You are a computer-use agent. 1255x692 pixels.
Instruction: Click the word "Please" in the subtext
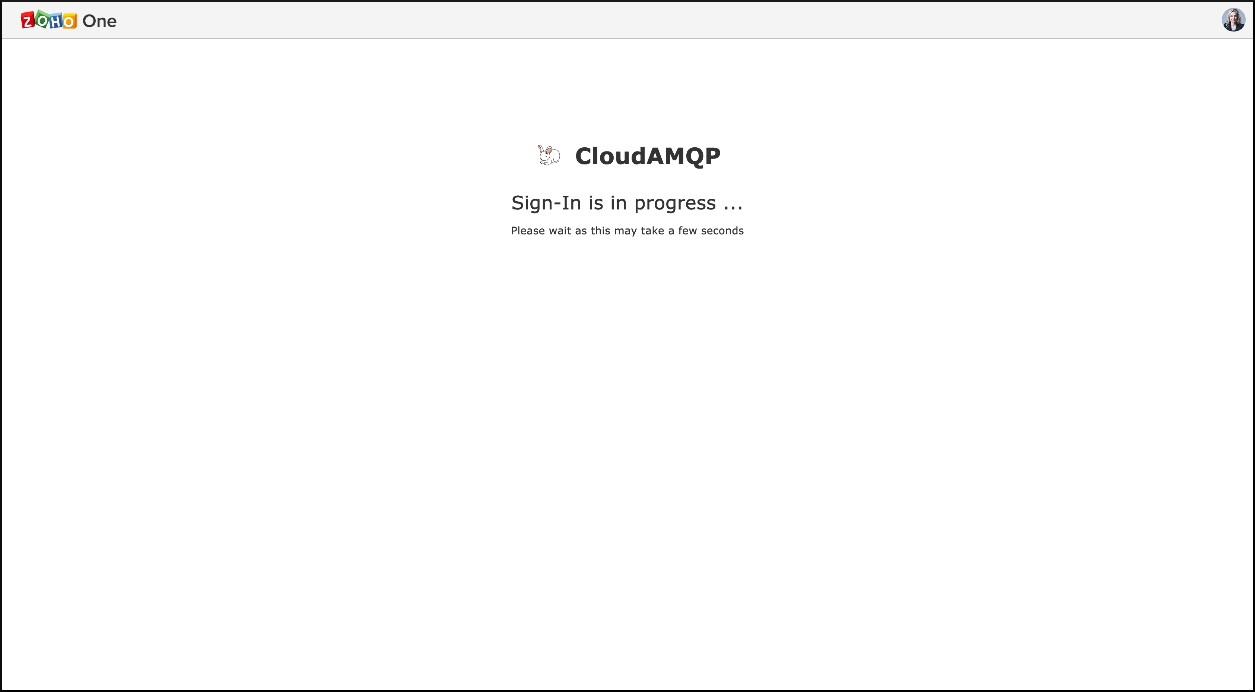528,231
